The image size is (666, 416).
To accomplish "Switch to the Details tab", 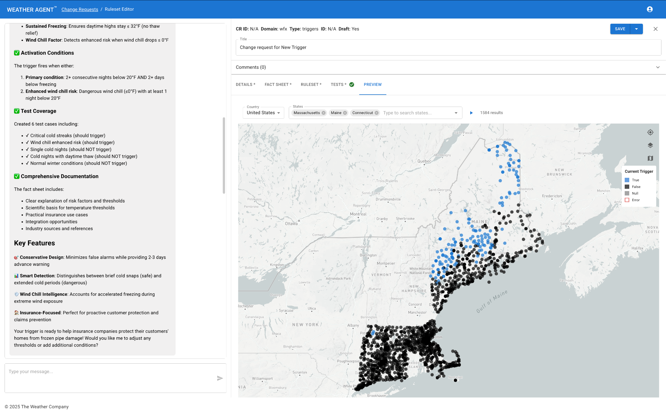I will click(246, 84).
